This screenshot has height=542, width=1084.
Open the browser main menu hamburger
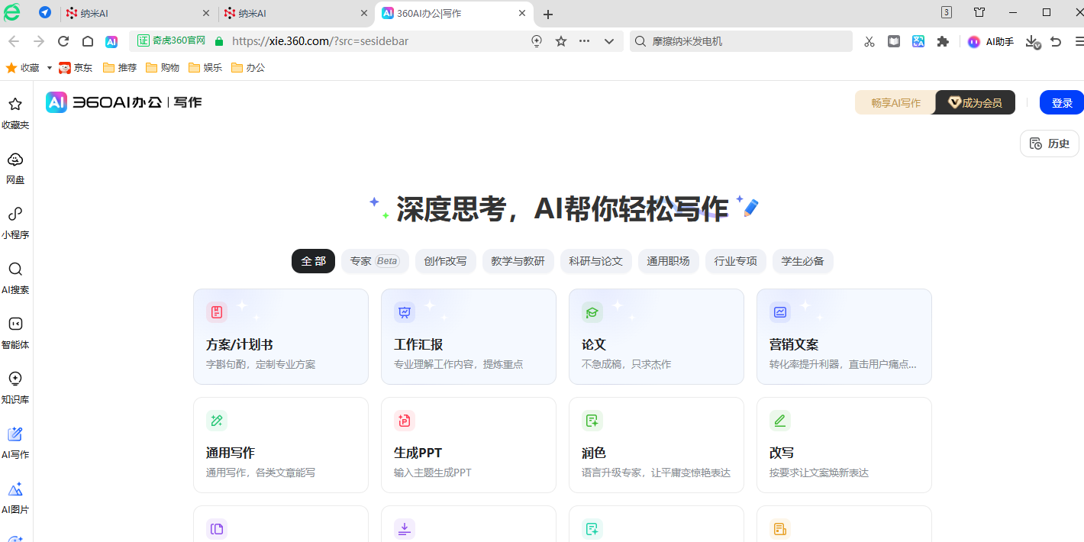click(x=1079, y=42)
